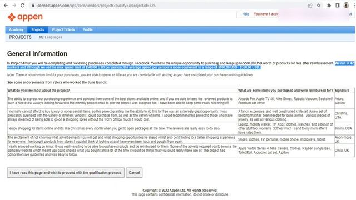Screen dimensions: 356x200
Task: Click the 'Arturo, Mexico' signature cell
Action: (344, 101)
